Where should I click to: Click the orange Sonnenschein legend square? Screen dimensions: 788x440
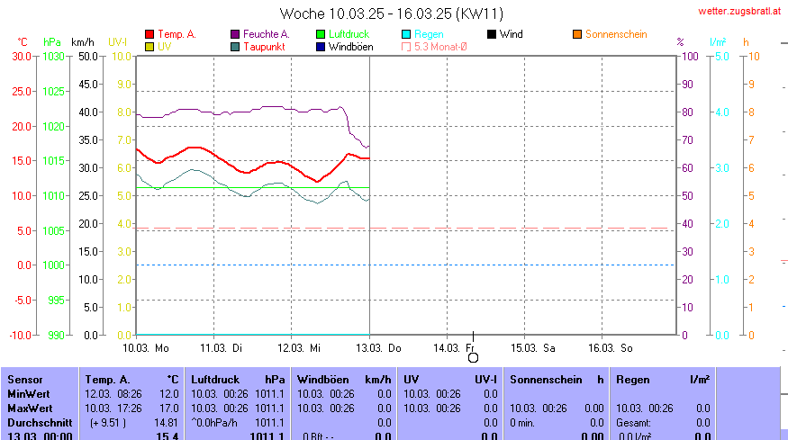(x=577, y=34)
